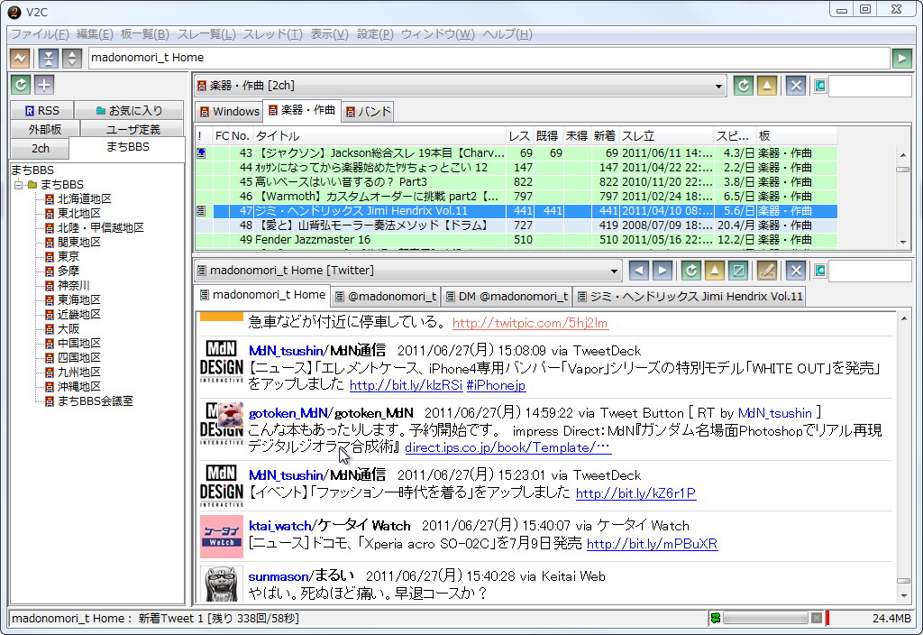Select the back navigation arrow in the Twitter pane
The height and width of the screenshot is (635, 923).
click(641, 270)
